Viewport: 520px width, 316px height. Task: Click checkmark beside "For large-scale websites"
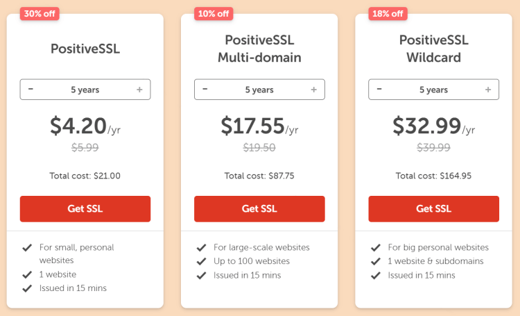click(x=201, y=248)
